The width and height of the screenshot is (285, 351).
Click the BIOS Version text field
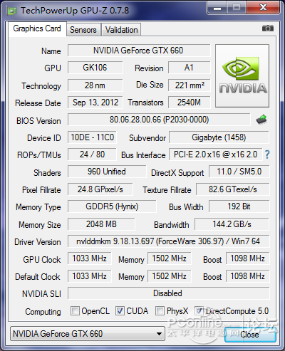pos(159,120)
